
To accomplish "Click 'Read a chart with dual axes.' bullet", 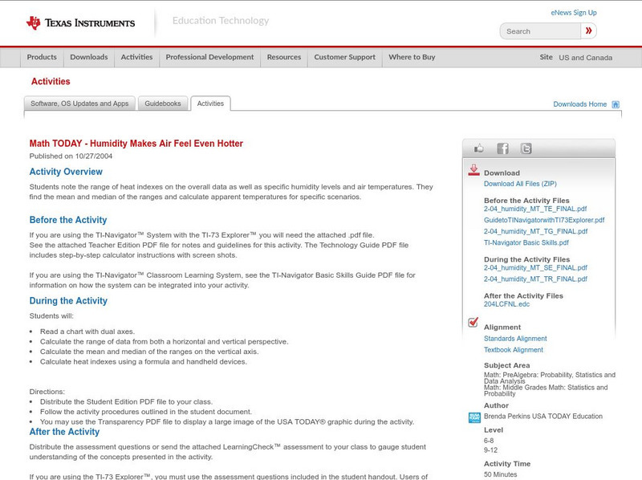I will [x=87, y=332].
